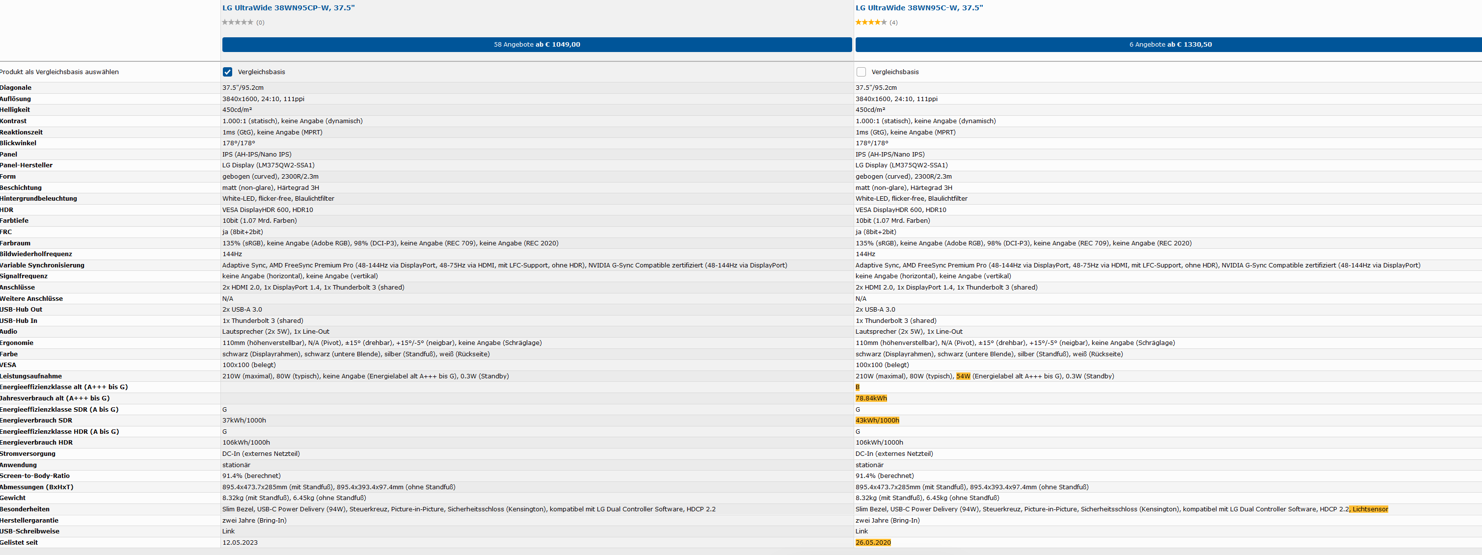Click the highlighted 26.05.2020 listing date

(x=873, y=542)
